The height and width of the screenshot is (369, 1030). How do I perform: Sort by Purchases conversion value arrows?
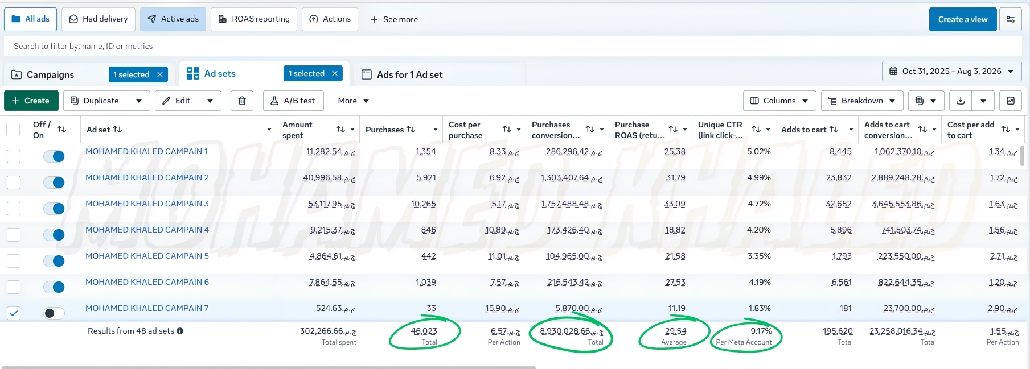[590, 130]
